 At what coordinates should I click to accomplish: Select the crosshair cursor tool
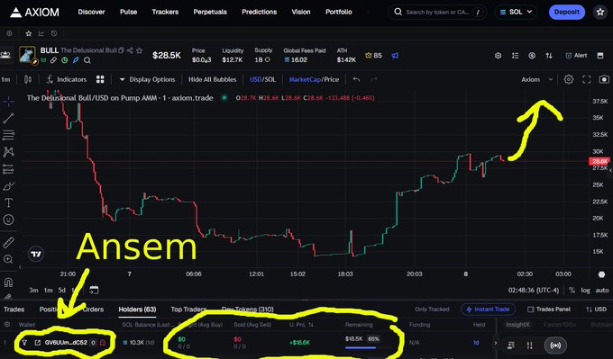(9, 102)
